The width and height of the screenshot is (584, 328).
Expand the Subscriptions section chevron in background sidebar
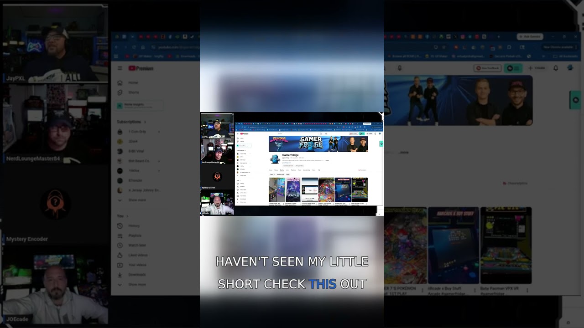point(145,122)
